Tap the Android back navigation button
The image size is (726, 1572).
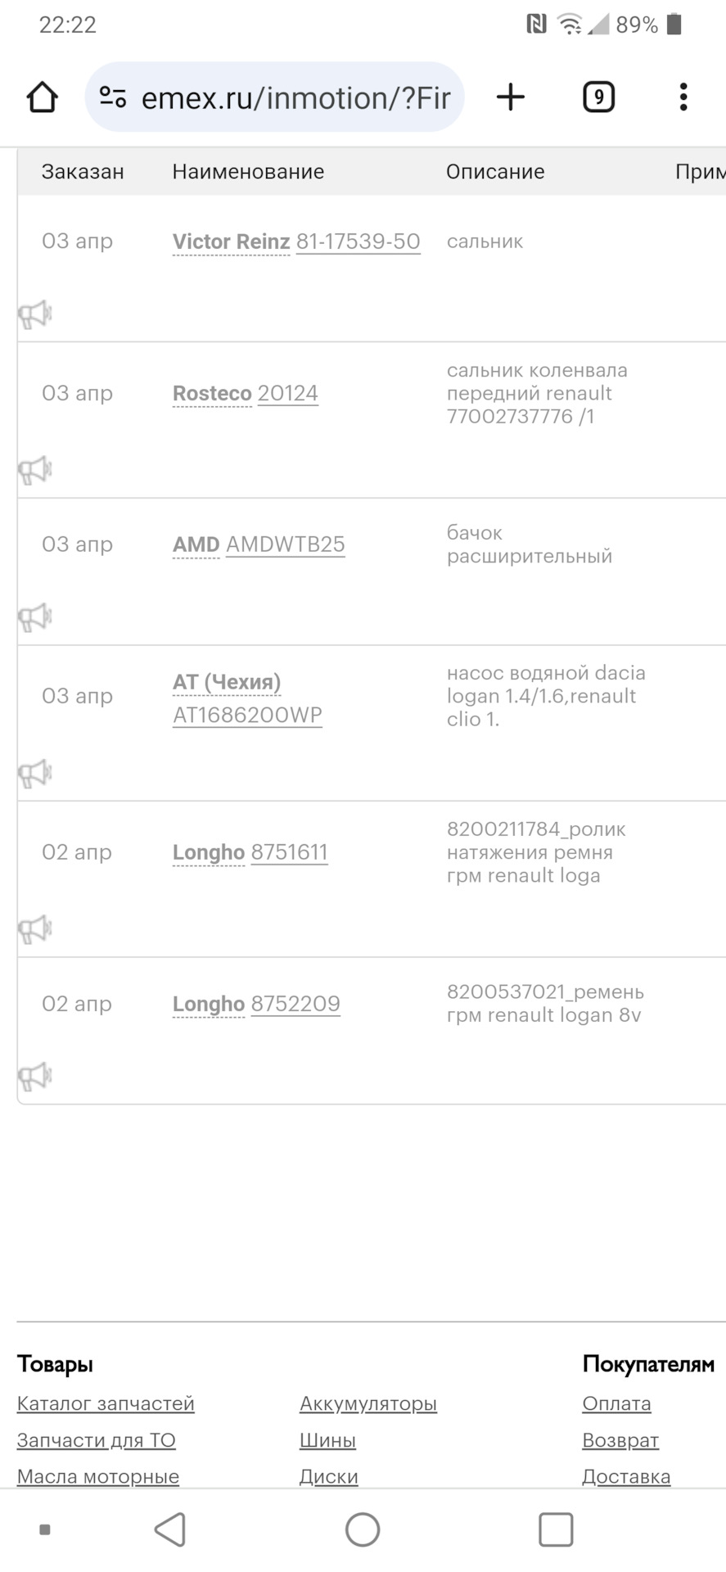170,1529
